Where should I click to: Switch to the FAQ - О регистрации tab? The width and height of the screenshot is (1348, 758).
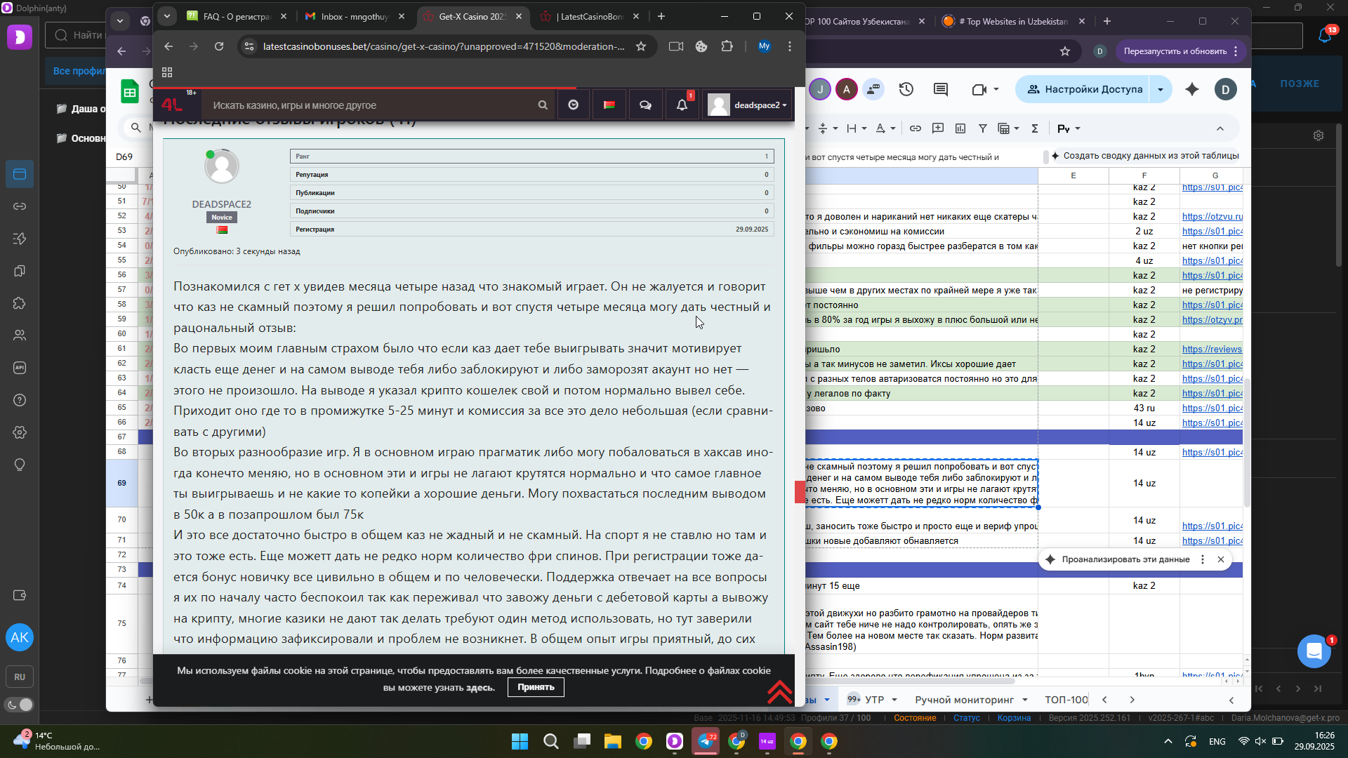tap(237, 16)
